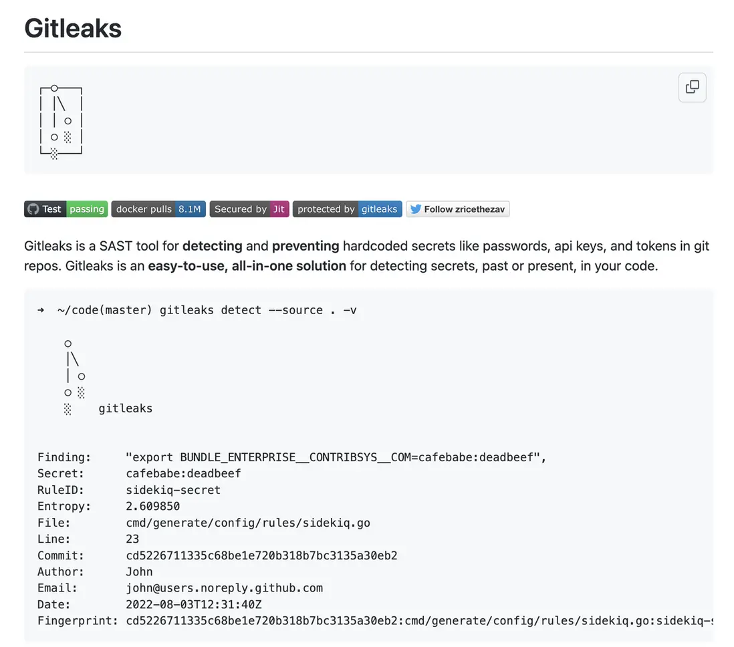Click the ASCII logo beside terminal gitleaks text

point(74,376)
